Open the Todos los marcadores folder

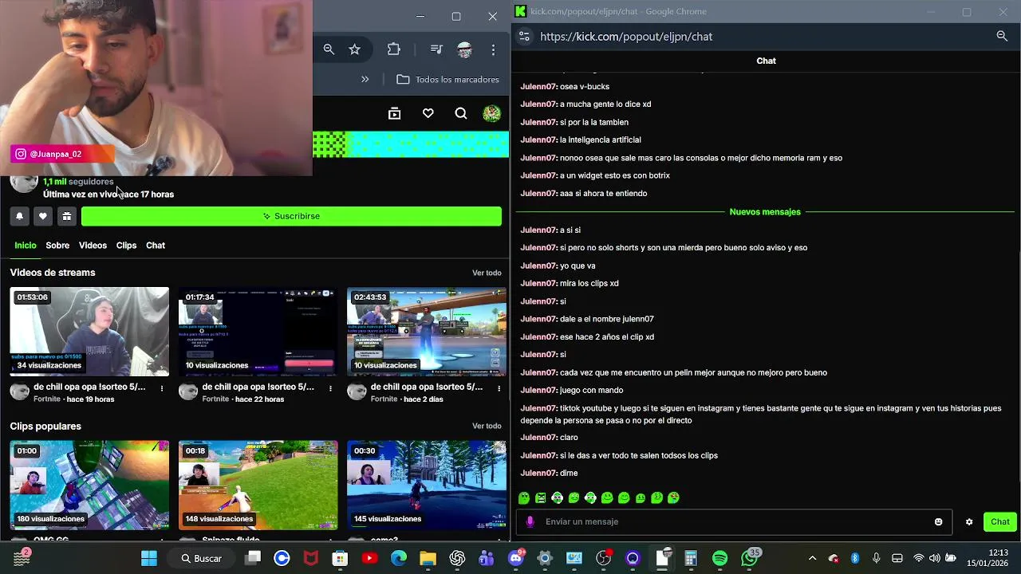point(447,79)
